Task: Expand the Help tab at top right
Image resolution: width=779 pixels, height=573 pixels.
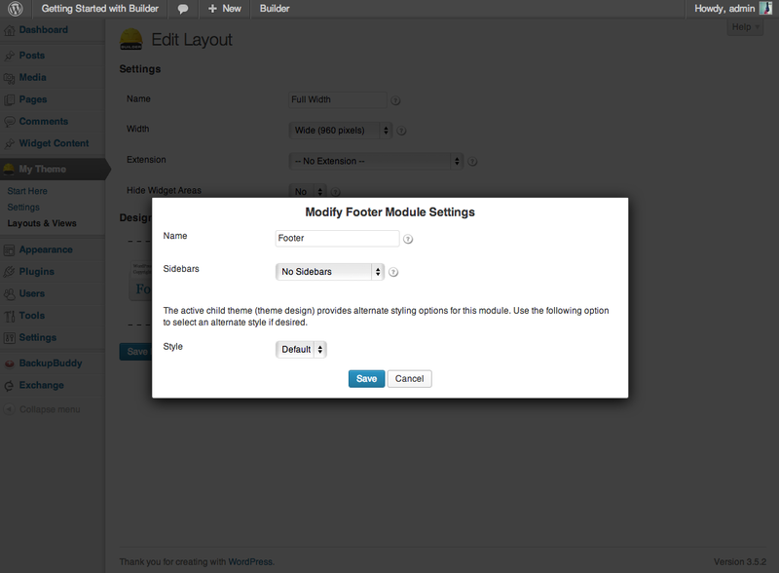Action: [x=745, y=27]
